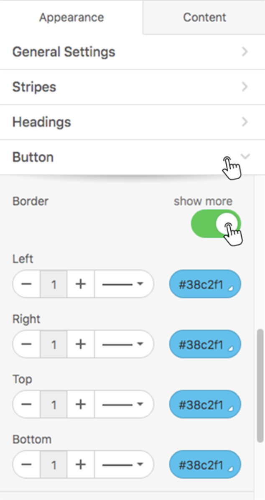Open the Left border line style dropdown

point(124,284)
